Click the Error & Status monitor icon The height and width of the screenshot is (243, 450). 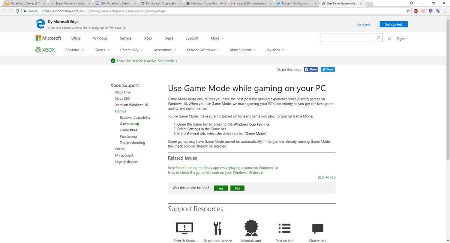tap(184, 228)
